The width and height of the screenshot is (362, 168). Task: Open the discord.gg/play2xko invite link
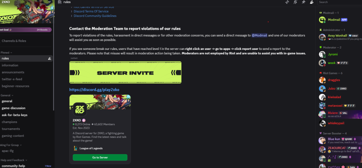(x=94, y=89)
